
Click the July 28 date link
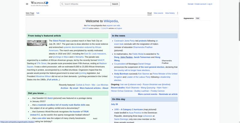114,104
